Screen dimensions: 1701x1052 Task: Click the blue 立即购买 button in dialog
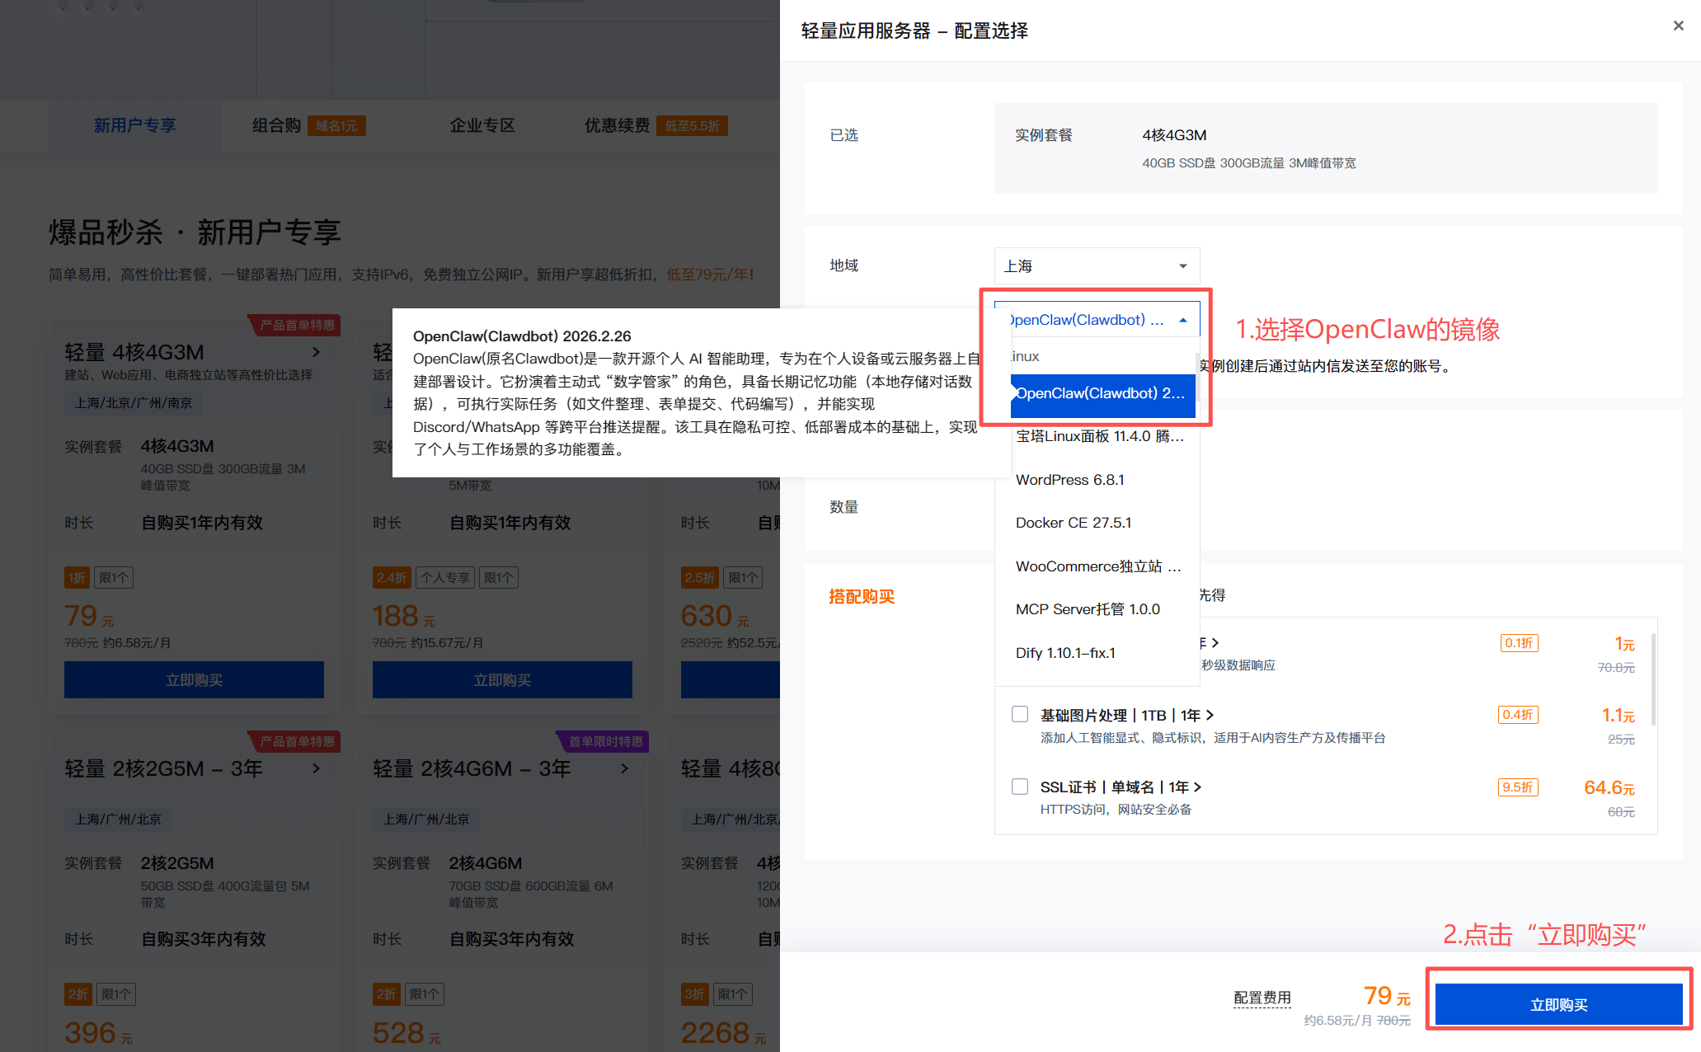coord(1558,1003)
